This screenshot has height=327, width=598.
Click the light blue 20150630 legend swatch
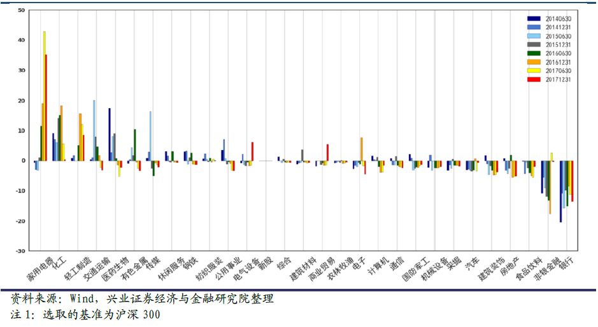click(x=534, y=36)
